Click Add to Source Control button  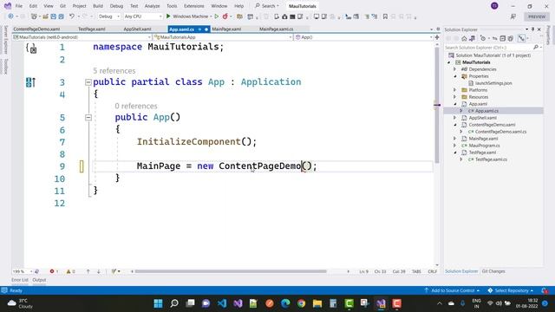(453, 290)
